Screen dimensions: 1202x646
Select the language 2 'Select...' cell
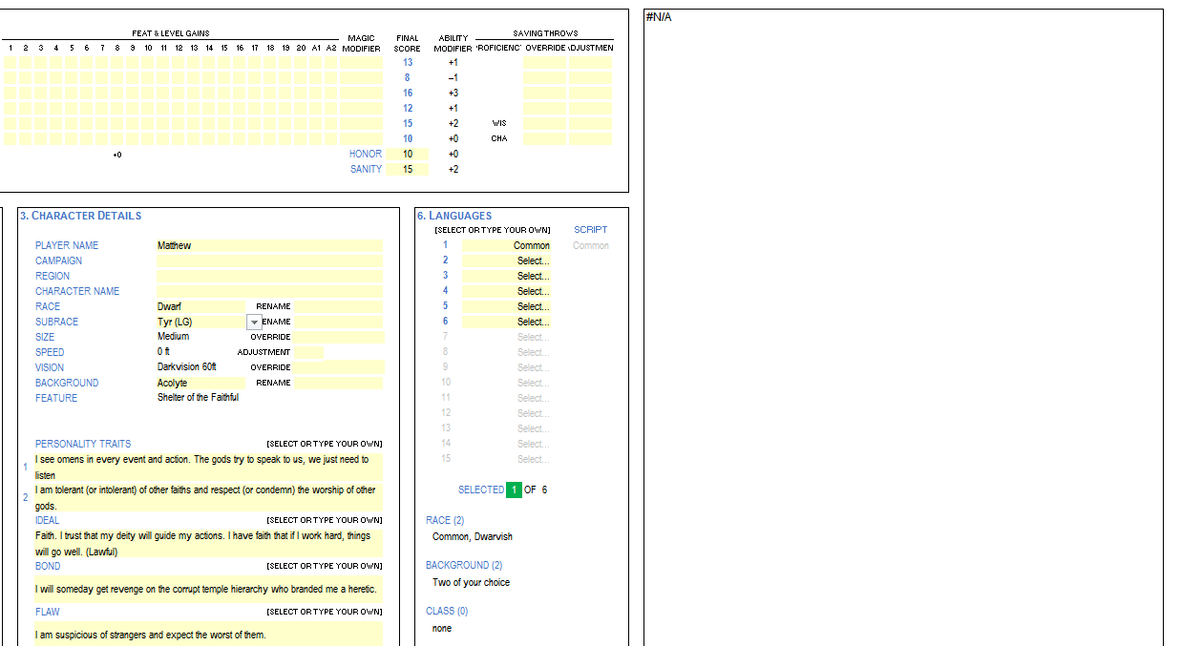[506, 260]
